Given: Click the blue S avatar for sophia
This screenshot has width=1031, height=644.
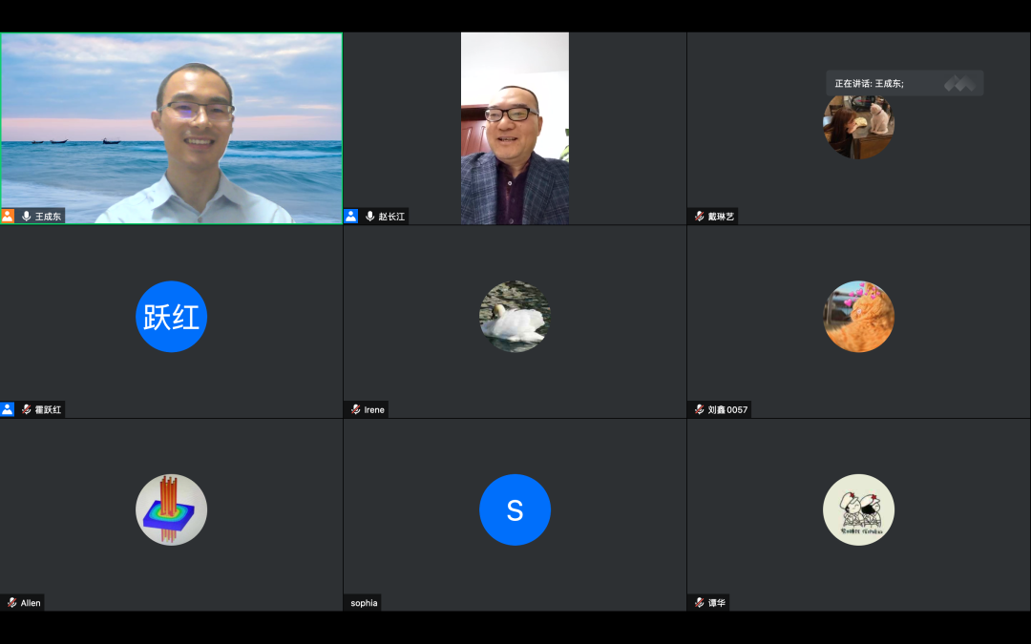Looking at the screenshot, I should point(515,510).
